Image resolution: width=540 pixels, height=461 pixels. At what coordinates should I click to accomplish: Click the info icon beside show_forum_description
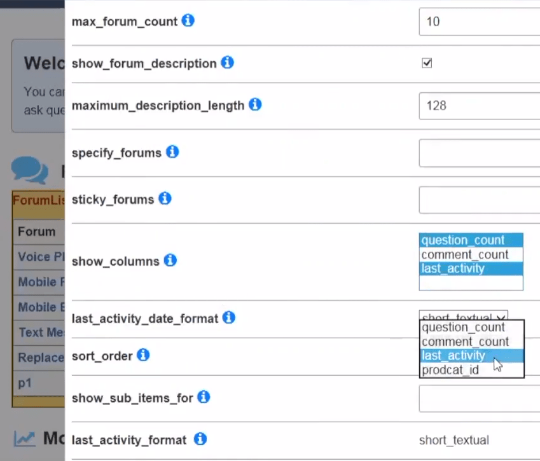[x=227, y=62]
